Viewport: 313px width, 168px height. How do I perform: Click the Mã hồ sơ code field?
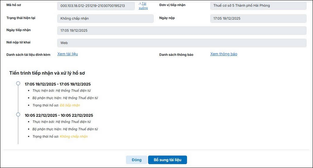pos(96,6)
